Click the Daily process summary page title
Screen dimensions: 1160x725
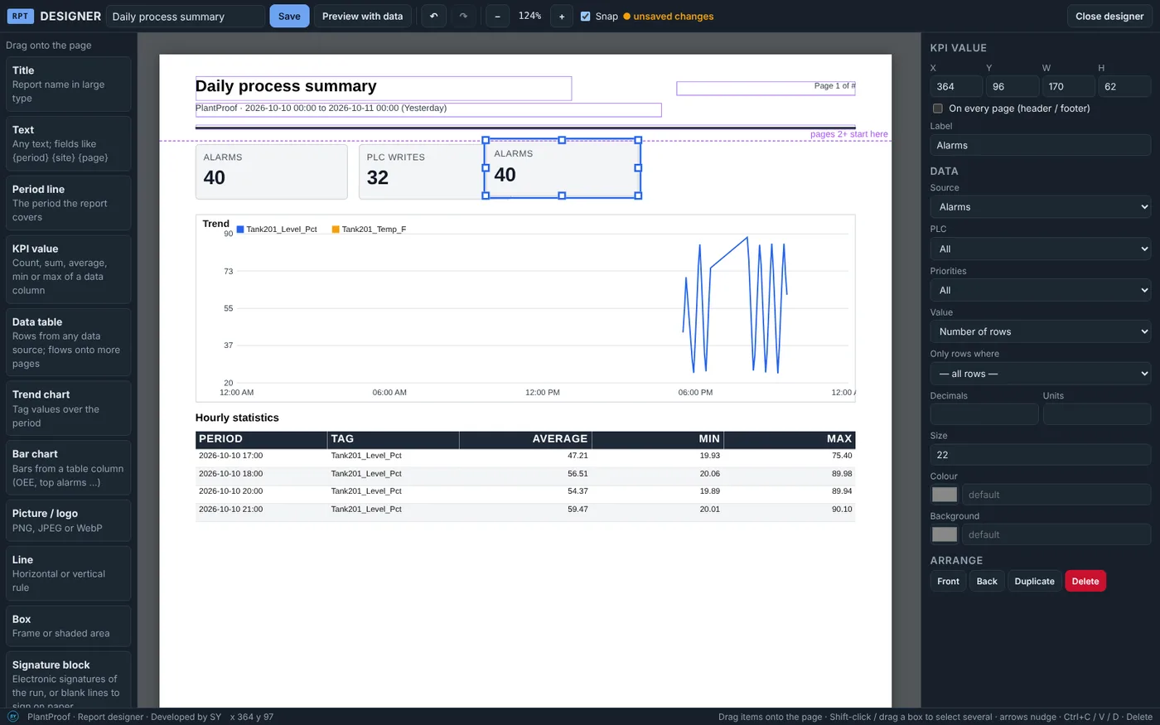286,86
